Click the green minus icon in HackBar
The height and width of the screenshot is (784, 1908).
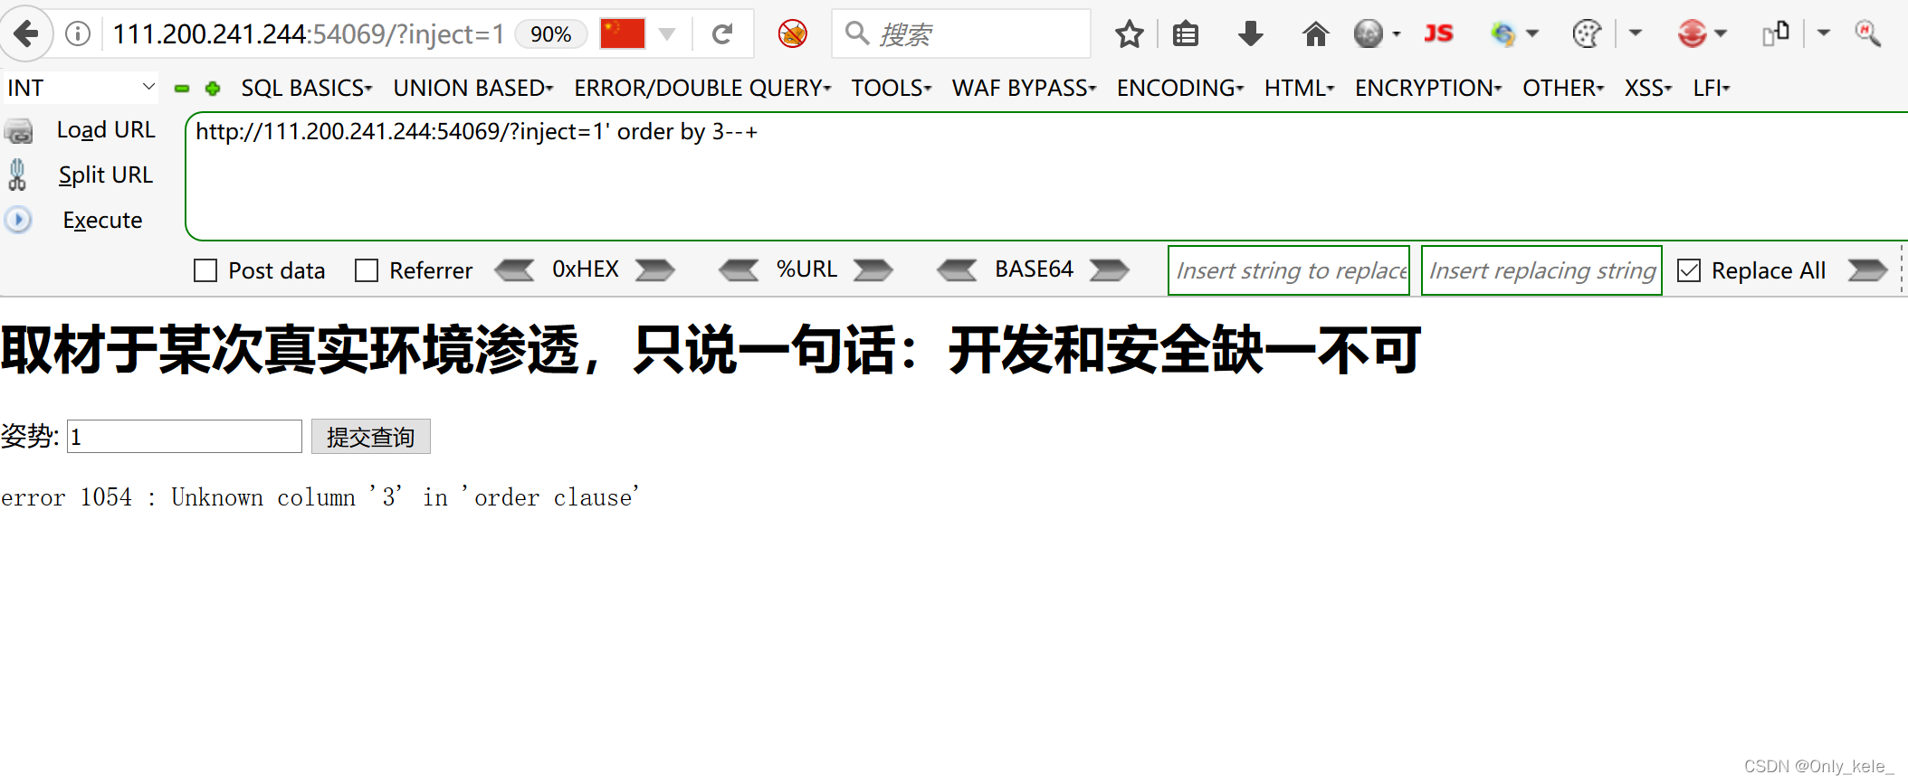tap(182, 89)
